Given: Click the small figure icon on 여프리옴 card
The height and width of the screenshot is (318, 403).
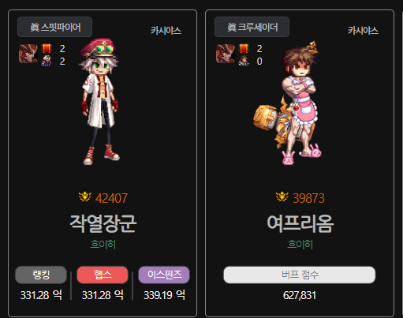Looking at the screenshot, I should click(x=244, y=61).
